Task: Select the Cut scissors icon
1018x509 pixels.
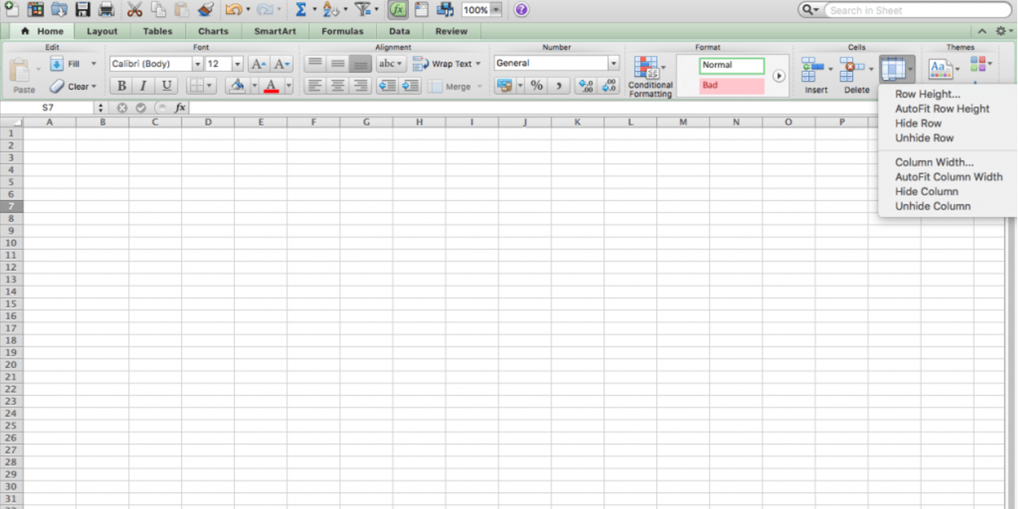Action: [x=135, y=10]
